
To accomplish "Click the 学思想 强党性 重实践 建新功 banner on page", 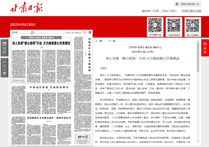I will coord(41,38).
